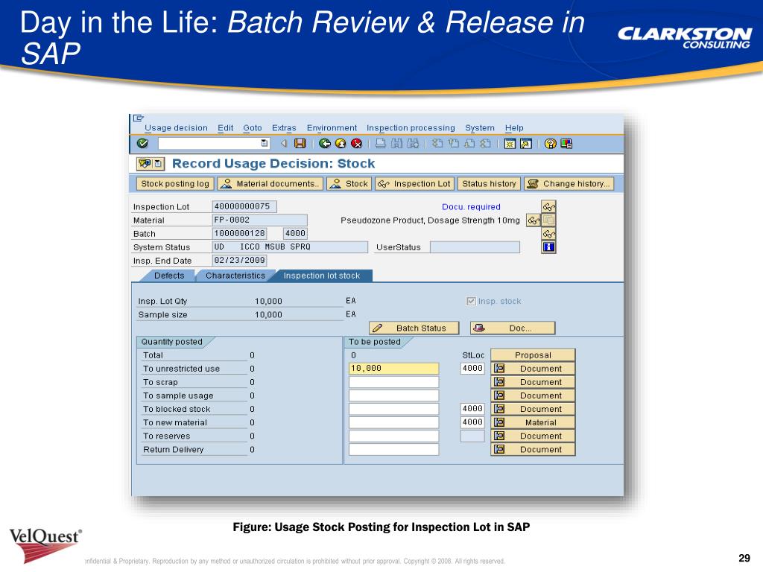763x572 pixels.
Task: Click the green Enter checkmark icon
Action: coord(142,144)
